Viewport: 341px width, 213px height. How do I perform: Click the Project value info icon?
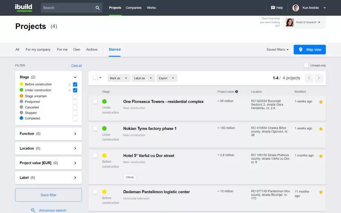click(x=236, y=92)
